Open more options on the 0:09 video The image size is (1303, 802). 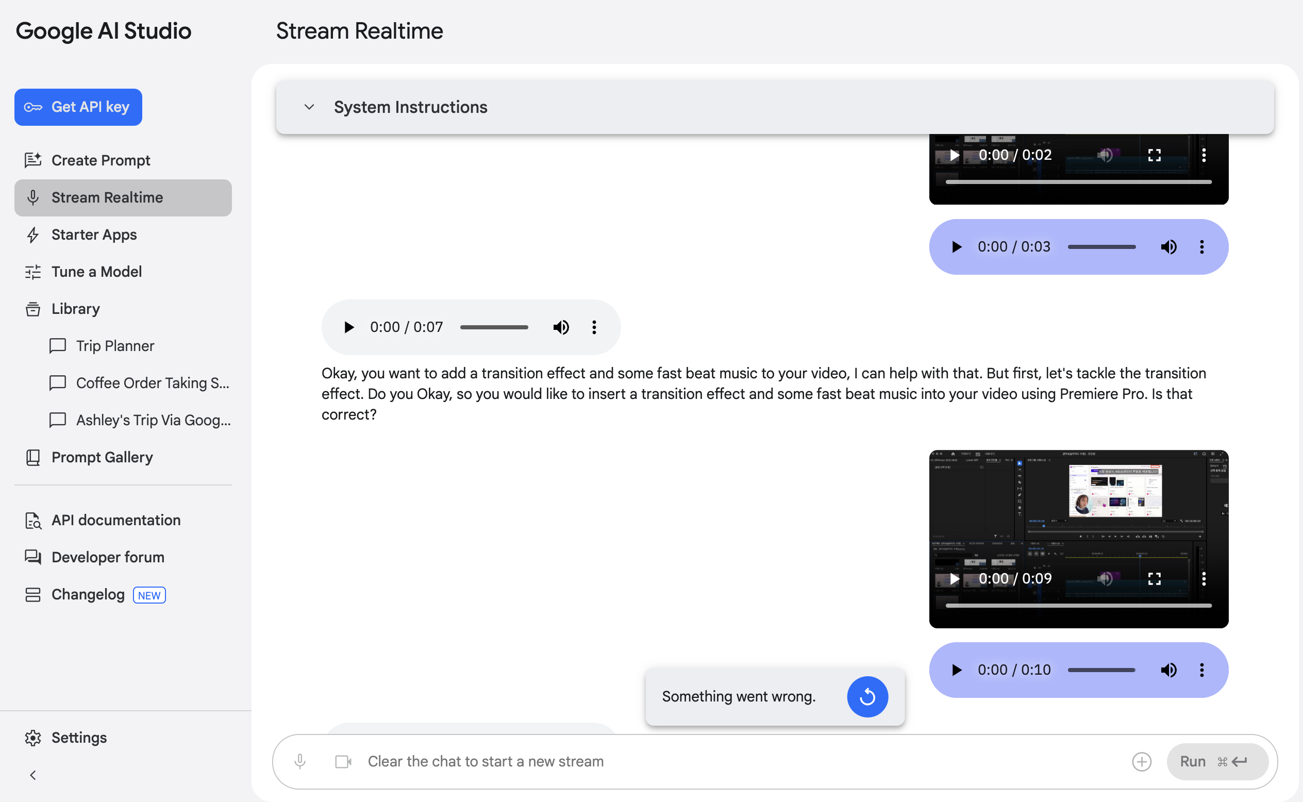pyautogui.click(x=1204, y=578)
